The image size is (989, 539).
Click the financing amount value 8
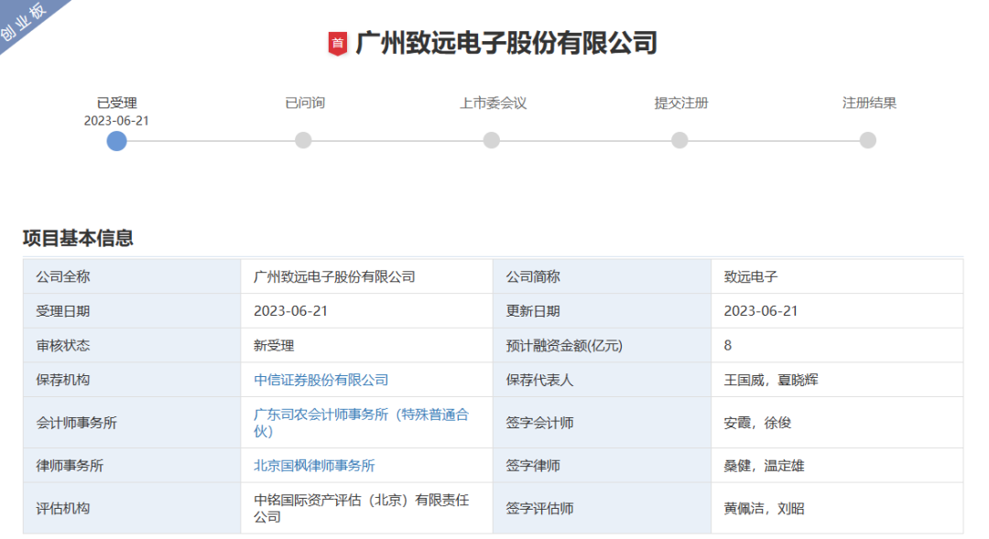click(x=728, y=346)
